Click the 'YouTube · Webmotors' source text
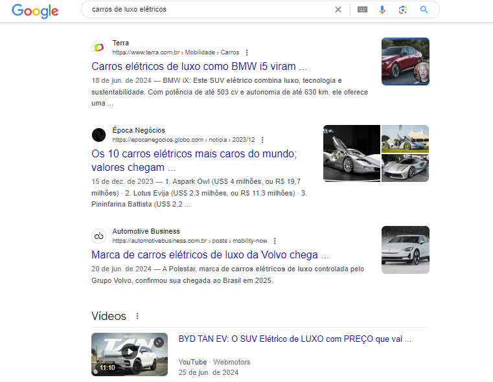493x382 pixels. point(214,362)
